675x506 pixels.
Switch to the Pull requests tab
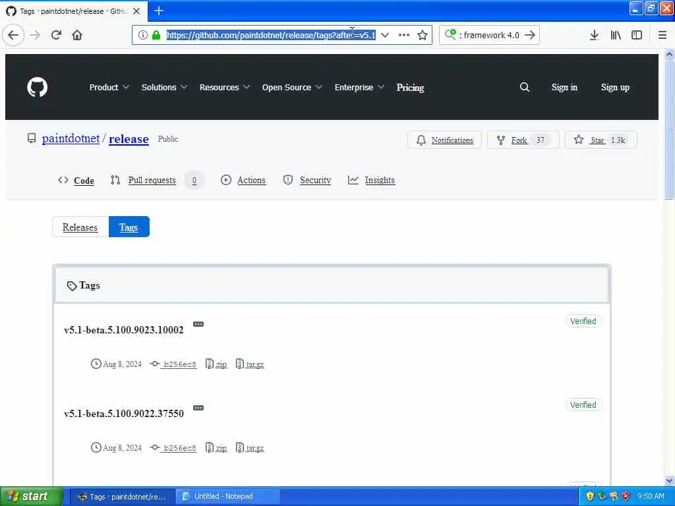(x=157, y=181)
